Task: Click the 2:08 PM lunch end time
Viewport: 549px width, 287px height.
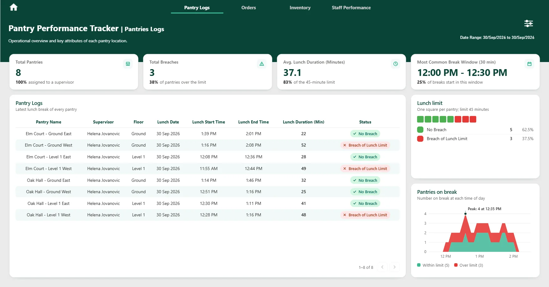Action: point(254,145)
